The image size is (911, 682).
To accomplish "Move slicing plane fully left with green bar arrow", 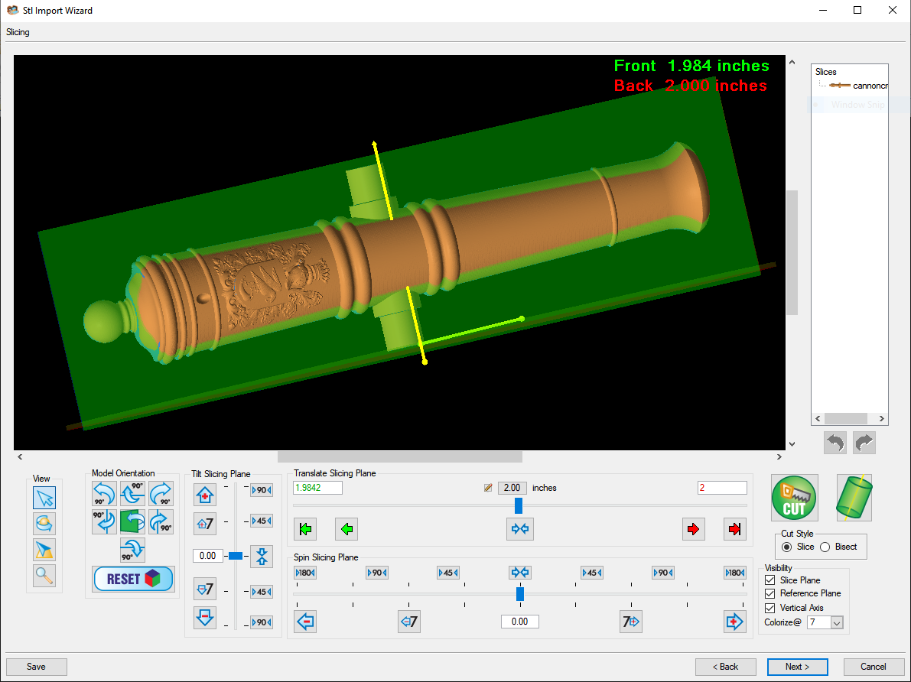I will pos(306,528).
